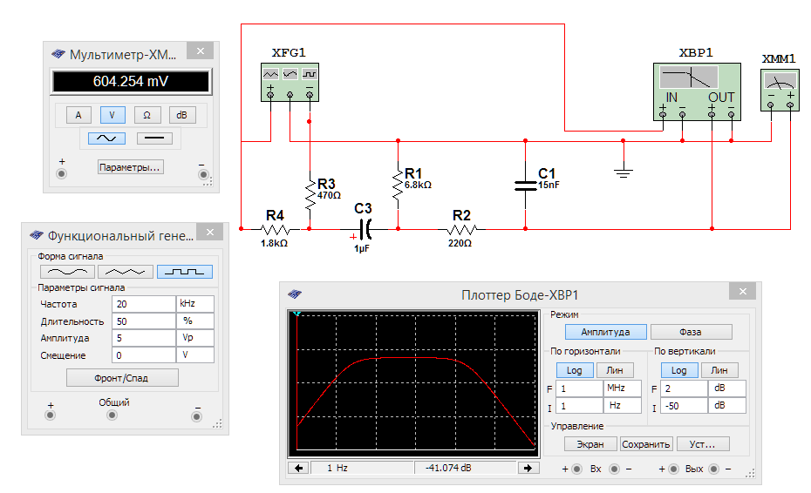
Task: Click the XBP1 Bode plotter instrument
Action: pos(696,91)
